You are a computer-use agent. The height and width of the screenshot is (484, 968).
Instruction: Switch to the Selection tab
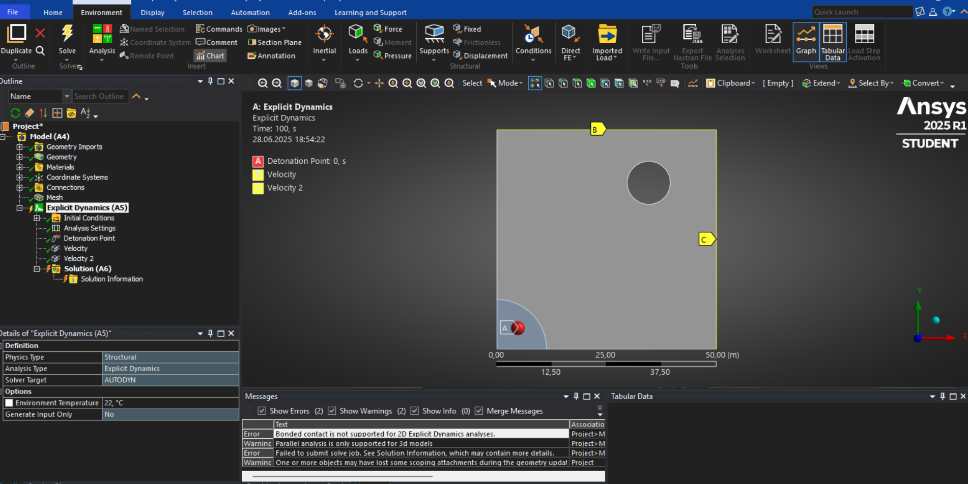coord(197,12)
